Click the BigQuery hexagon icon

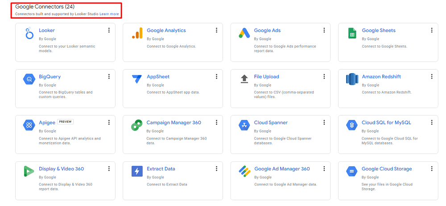[29, 79]
